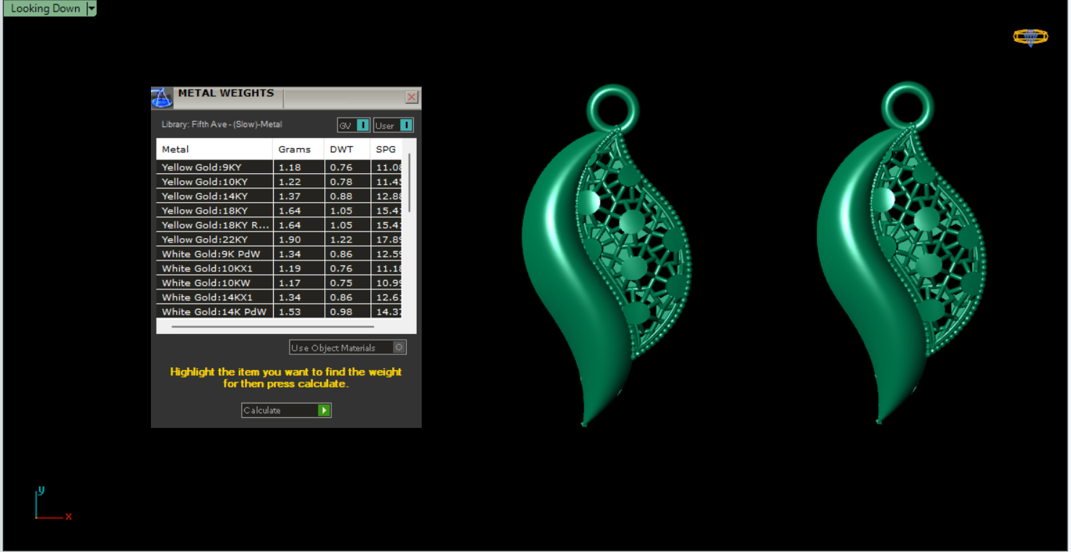Select the right pendant model
Image resolution: width=1071 pixels, height=552 pixels.
click(901, 254)
